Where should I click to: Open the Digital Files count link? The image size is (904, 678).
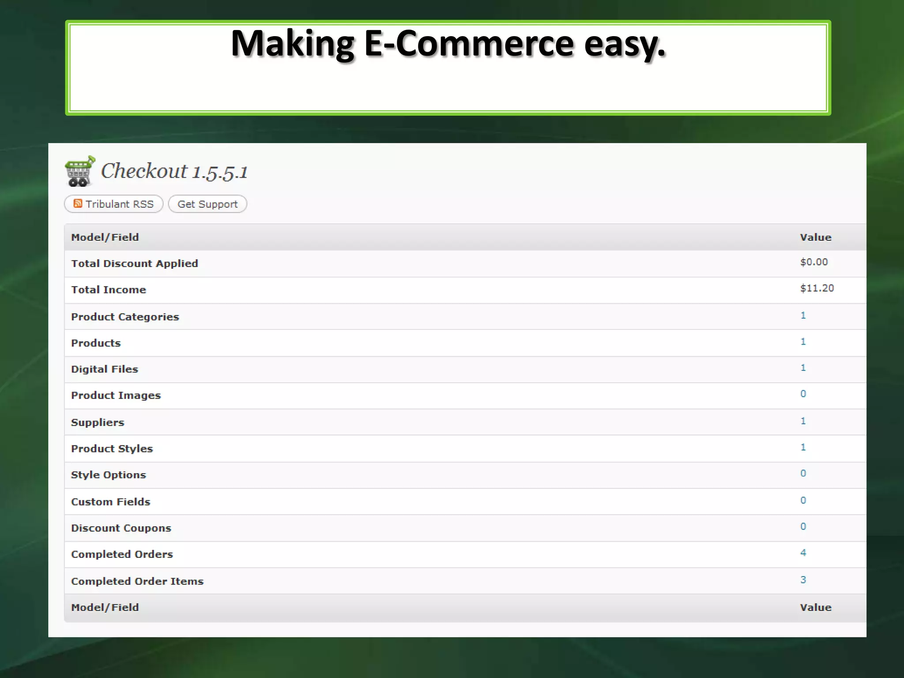point(803,368)
